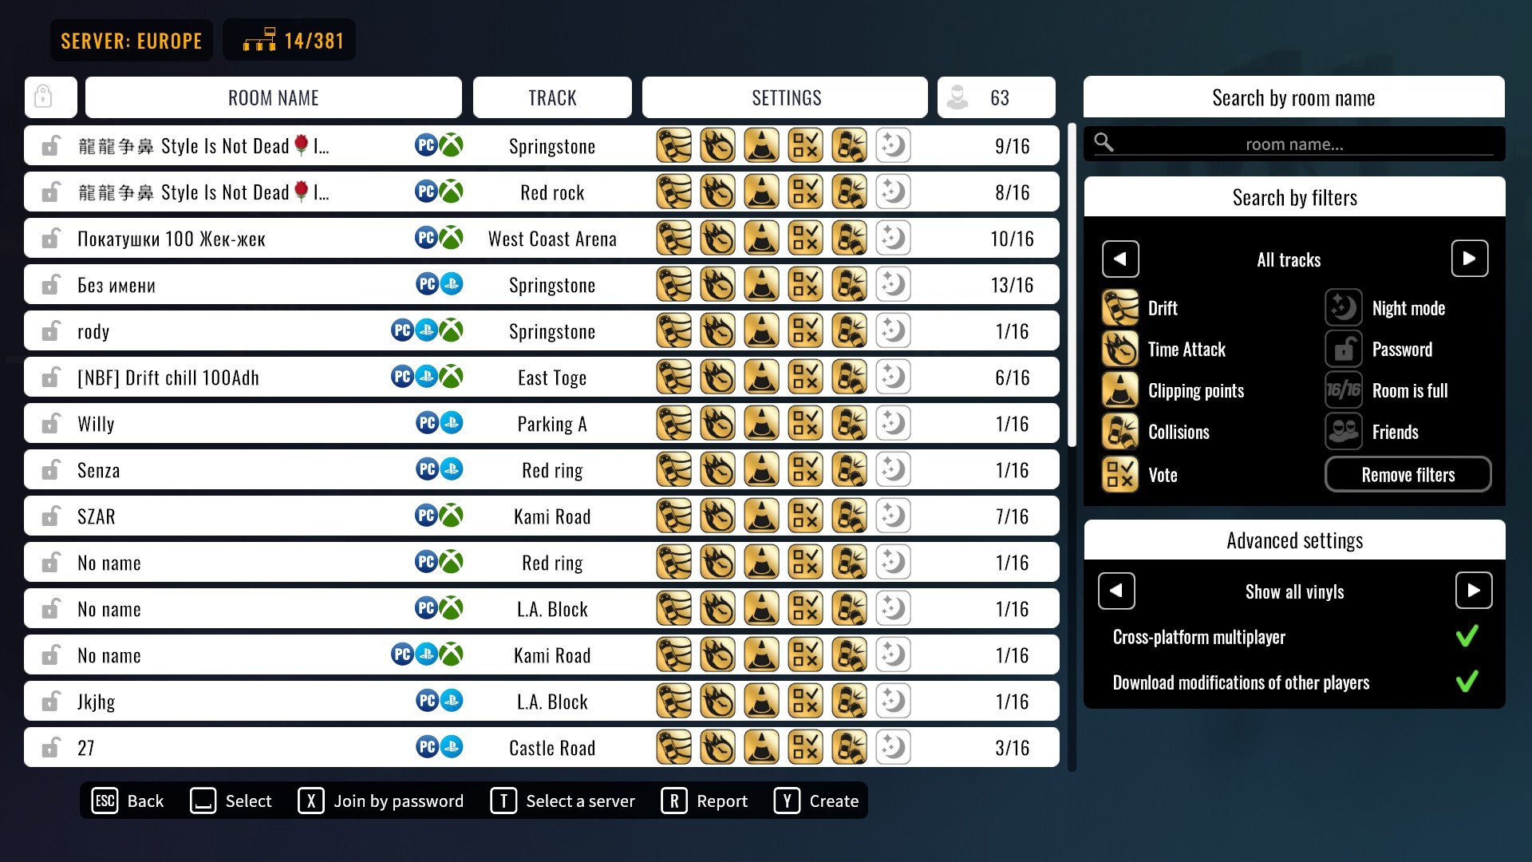Expand Show all vinyls left arrow
The height and width of the screenshot is (862, 1532).
[x=1119, y=591]
